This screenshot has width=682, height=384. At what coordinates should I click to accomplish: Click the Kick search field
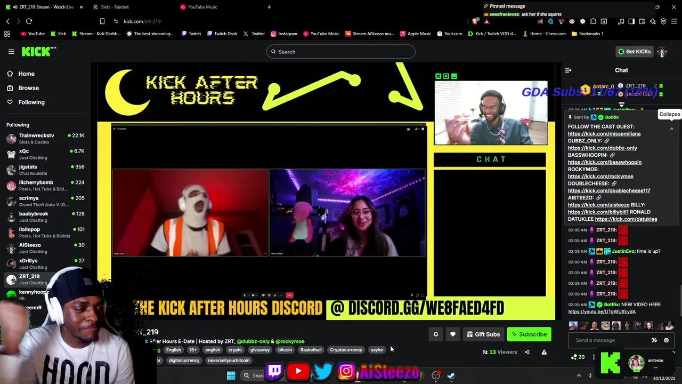(x=341, y=52)
